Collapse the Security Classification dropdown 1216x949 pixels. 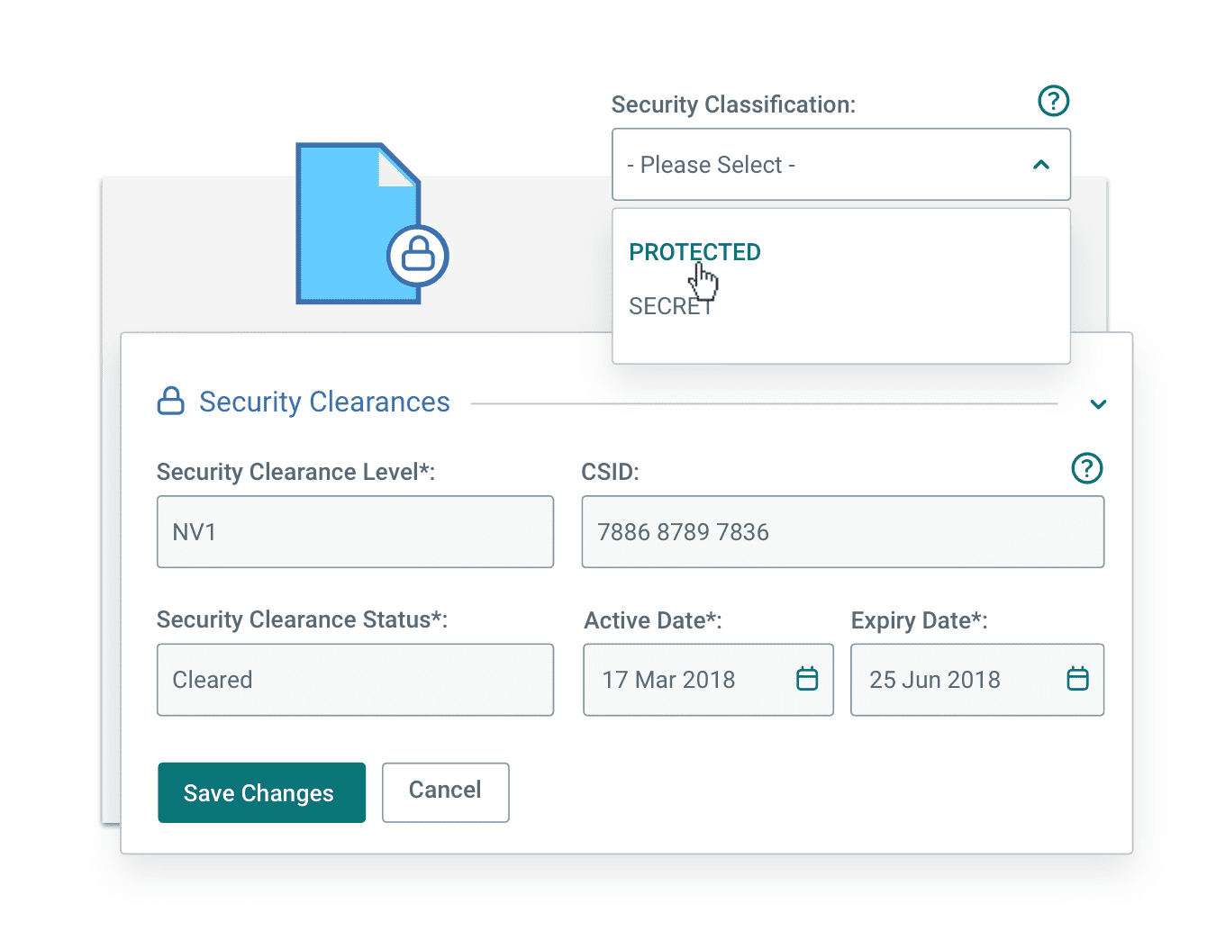[1041, 165]
